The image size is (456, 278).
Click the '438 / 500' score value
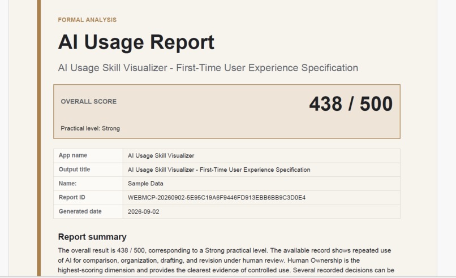351,104
